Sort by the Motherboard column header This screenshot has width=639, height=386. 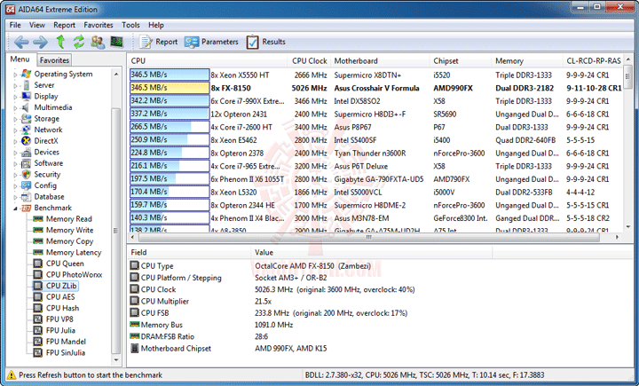(380, 60)
